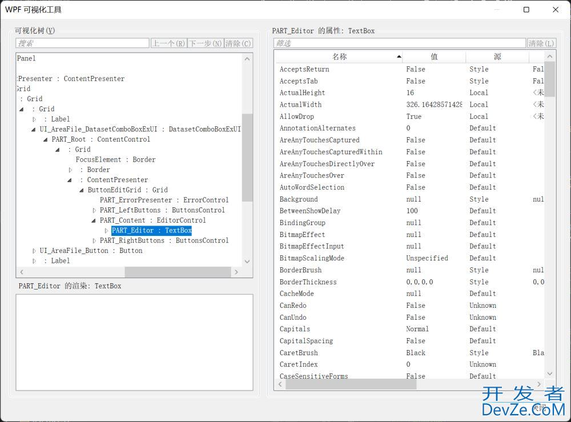
Task: Sort by the 值 column header
Action: (x=434, y=57)
